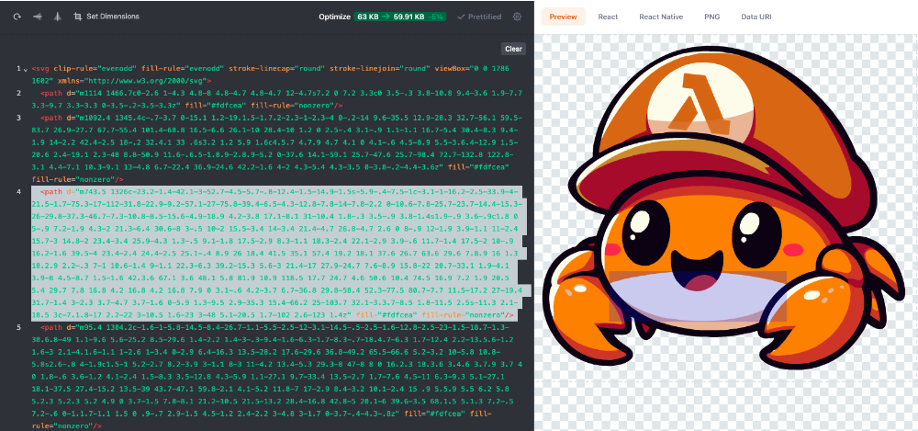
Task: Click line number 2 in the gutter
Action: (18, 93)
